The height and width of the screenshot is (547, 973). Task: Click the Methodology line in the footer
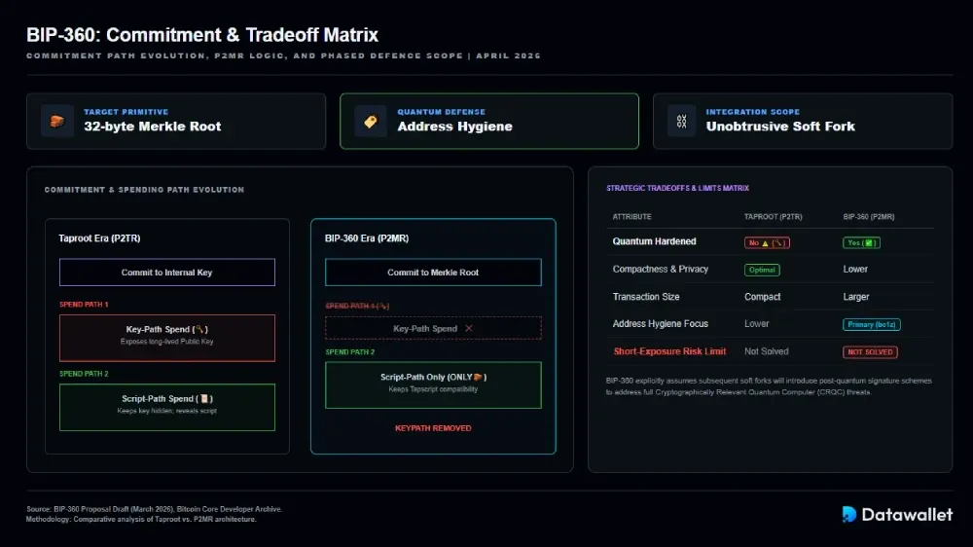pyautogui.click(x=141, y=519)
